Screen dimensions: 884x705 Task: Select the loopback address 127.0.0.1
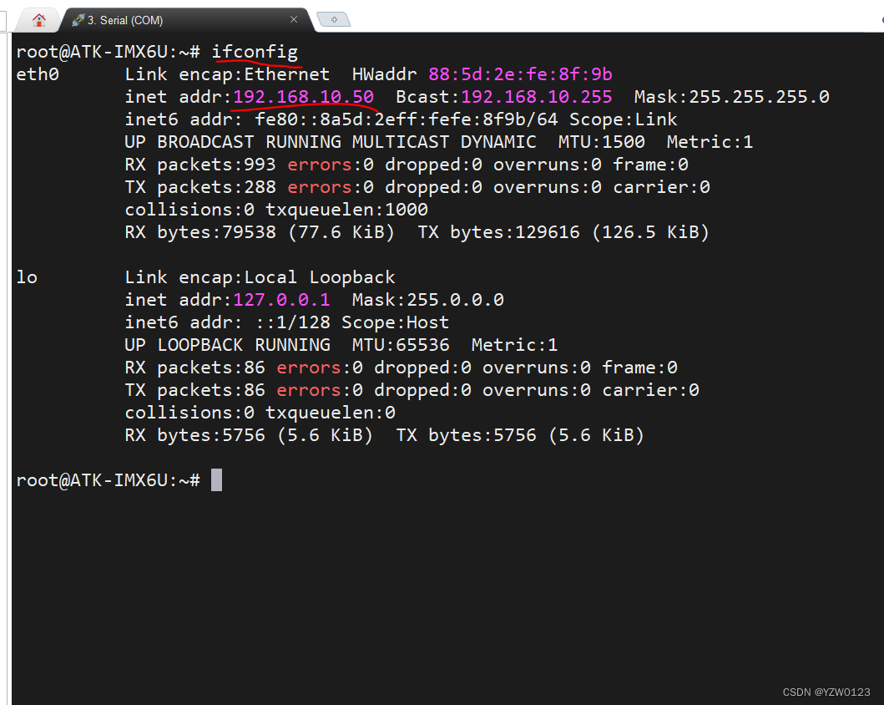[281, 300]
